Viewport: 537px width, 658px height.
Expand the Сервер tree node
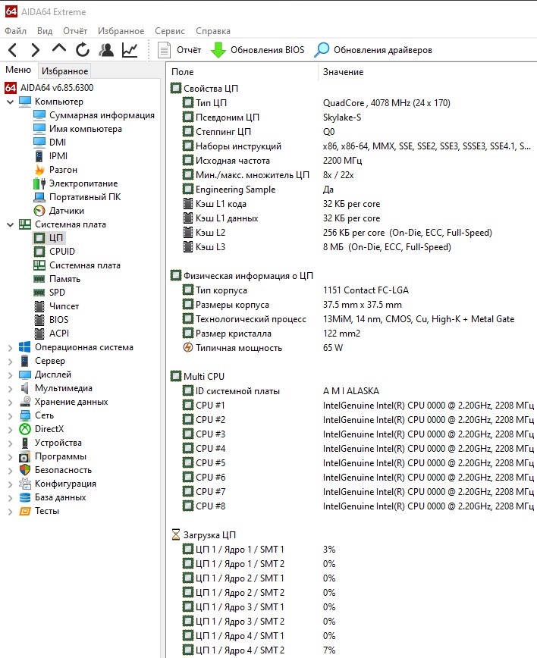pos(11,361)
